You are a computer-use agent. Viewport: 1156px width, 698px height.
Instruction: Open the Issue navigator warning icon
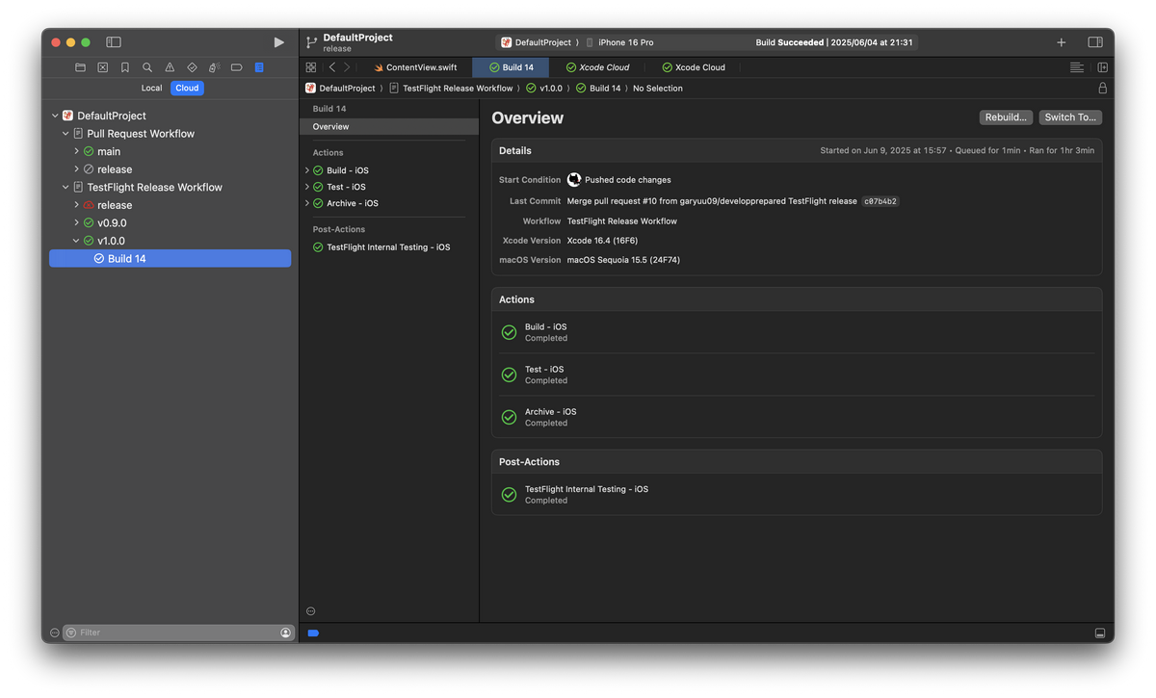coord(170,67)
